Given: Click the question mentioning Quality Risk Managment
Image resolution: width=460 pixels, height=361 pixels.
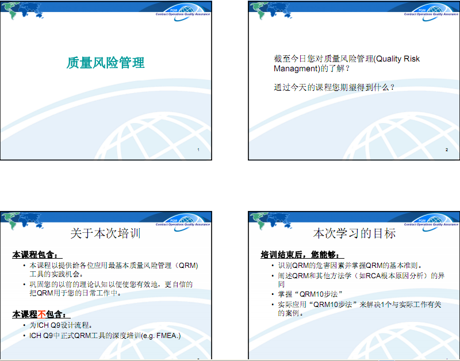Looking at the screenshot, I should pyautogui.click(x=347, y=63).
